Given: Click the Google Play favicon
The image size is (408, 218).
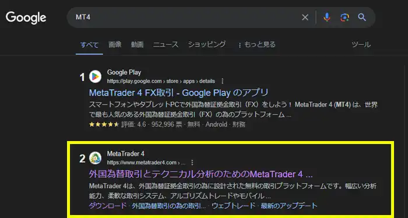Looking at the screenshot, I should tap(95, 76).
